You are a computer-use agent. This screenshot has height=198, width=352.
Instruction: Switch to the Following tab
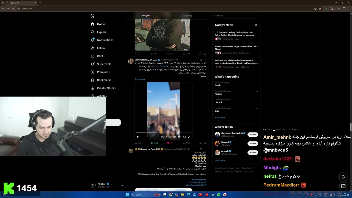tap(187, 16)
